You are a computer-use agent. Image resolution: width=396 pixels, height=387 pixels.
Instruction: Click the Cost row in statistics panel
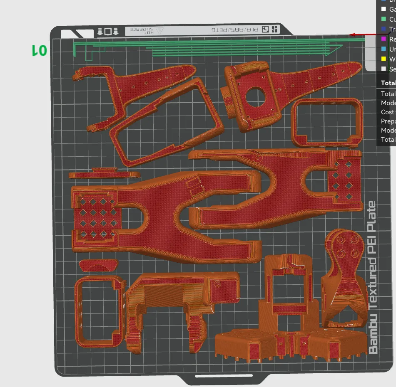pyautogui.click(x=388, y=112)
